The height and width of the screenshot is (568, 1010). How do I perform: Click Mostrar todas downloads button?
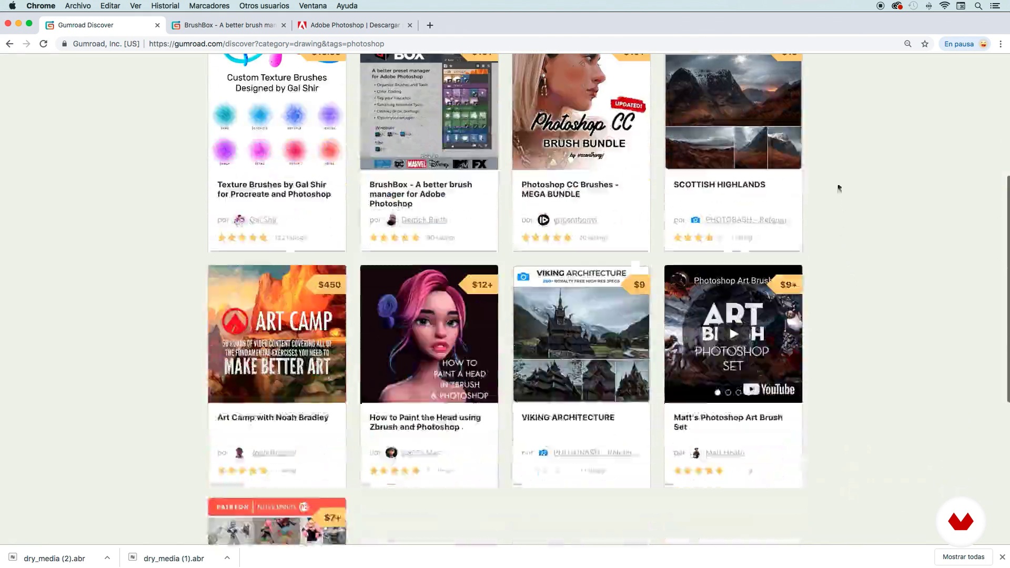click(x=963, y=557)
